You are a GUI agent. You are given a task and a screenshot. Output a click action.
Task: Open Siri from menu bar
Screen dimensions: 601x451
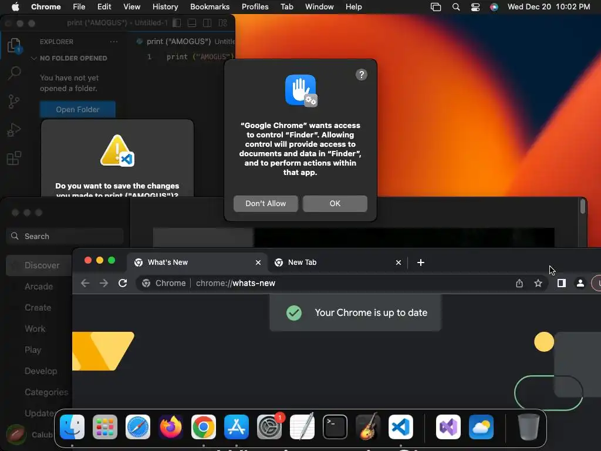coord(494,7)
